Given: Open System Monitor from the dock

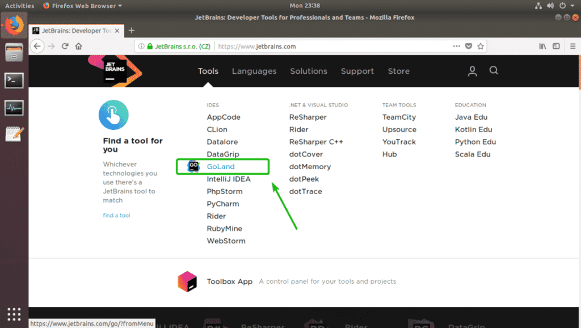Looking at the screenshot, I should pyautogui.click(x=14, y=107).
